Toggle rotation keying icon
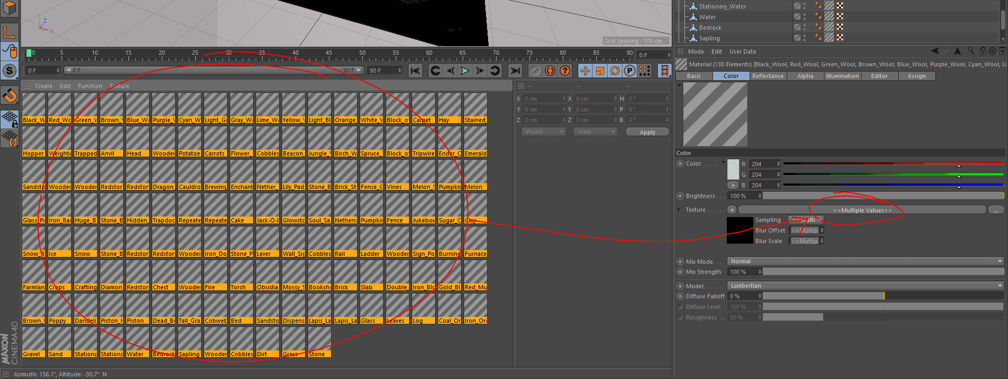The height and width of the screenshot is (379, 1008). click(x=615, y=71)
